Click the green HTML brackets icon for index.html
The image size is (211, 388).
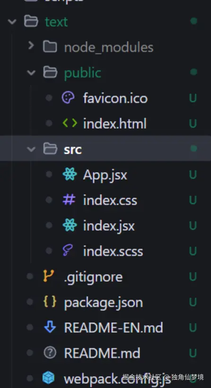70,123
